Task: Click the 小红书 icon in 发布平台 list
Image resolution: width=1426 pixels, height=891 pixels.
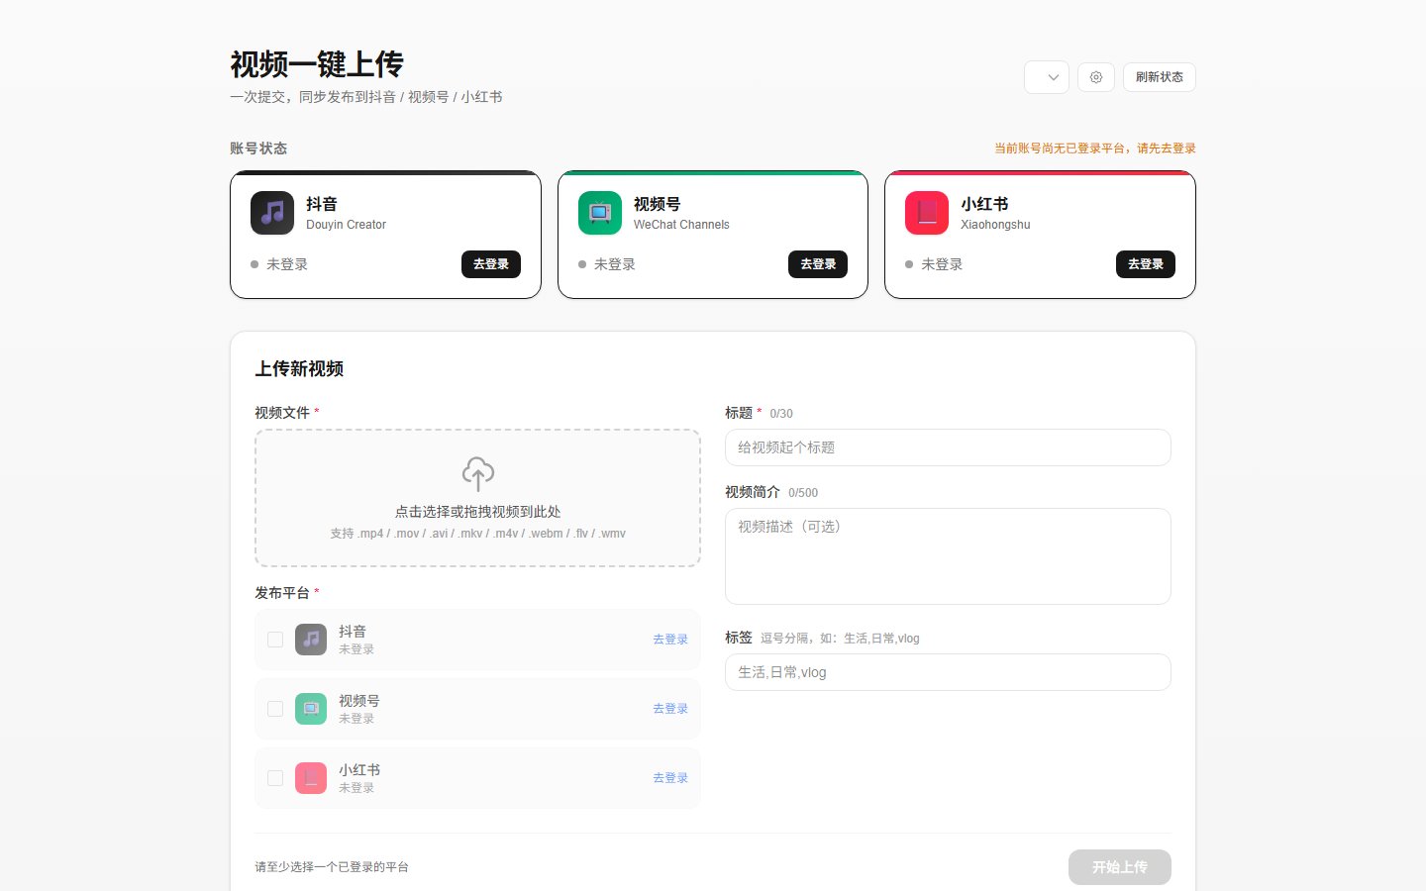Action: click(311, 778)
